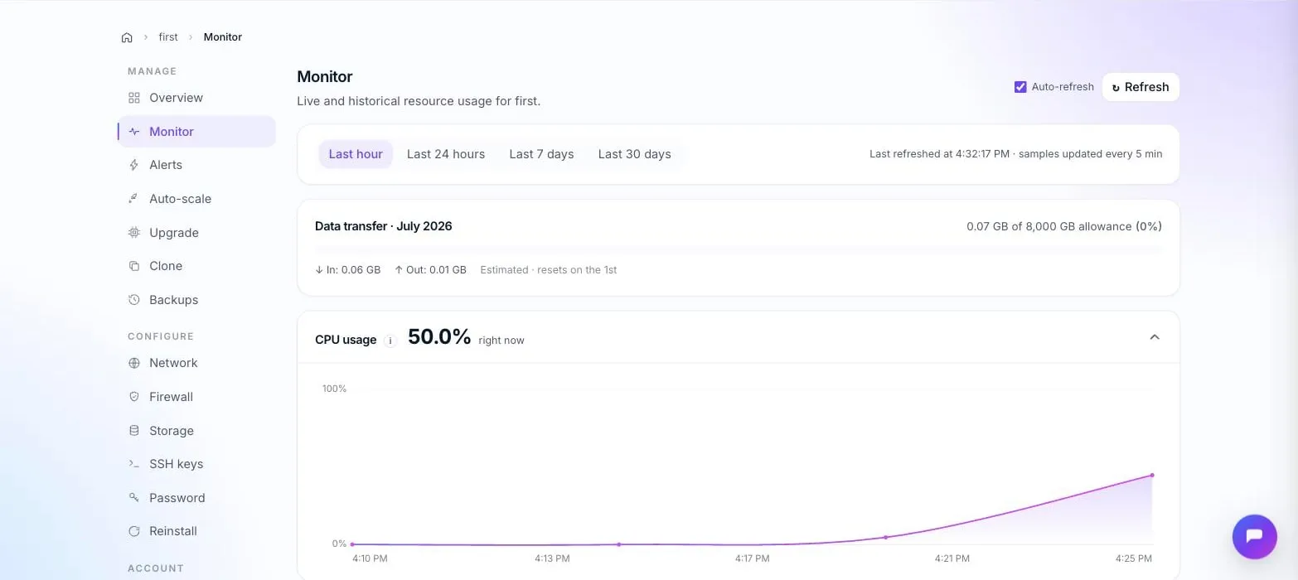Click the Network globe icon

(134, 363)
